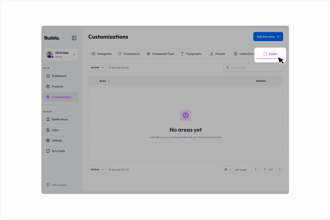The width and height of the screenshot is (330, 220).
Task: Open Dashboard from the sidebar
Action: (61, 76)
